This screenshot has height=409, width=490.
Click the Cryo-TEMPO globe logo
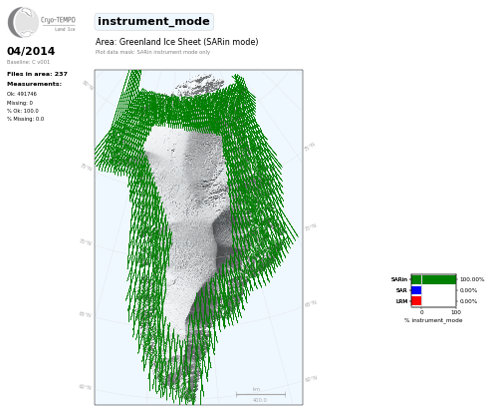23,22
